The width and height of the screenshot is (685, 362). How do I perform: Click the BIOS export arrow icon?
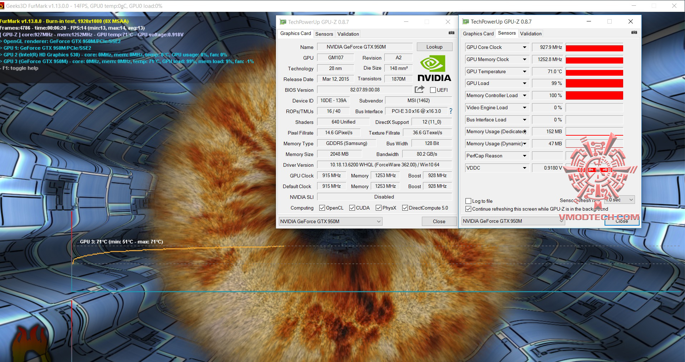coord(420,89)
